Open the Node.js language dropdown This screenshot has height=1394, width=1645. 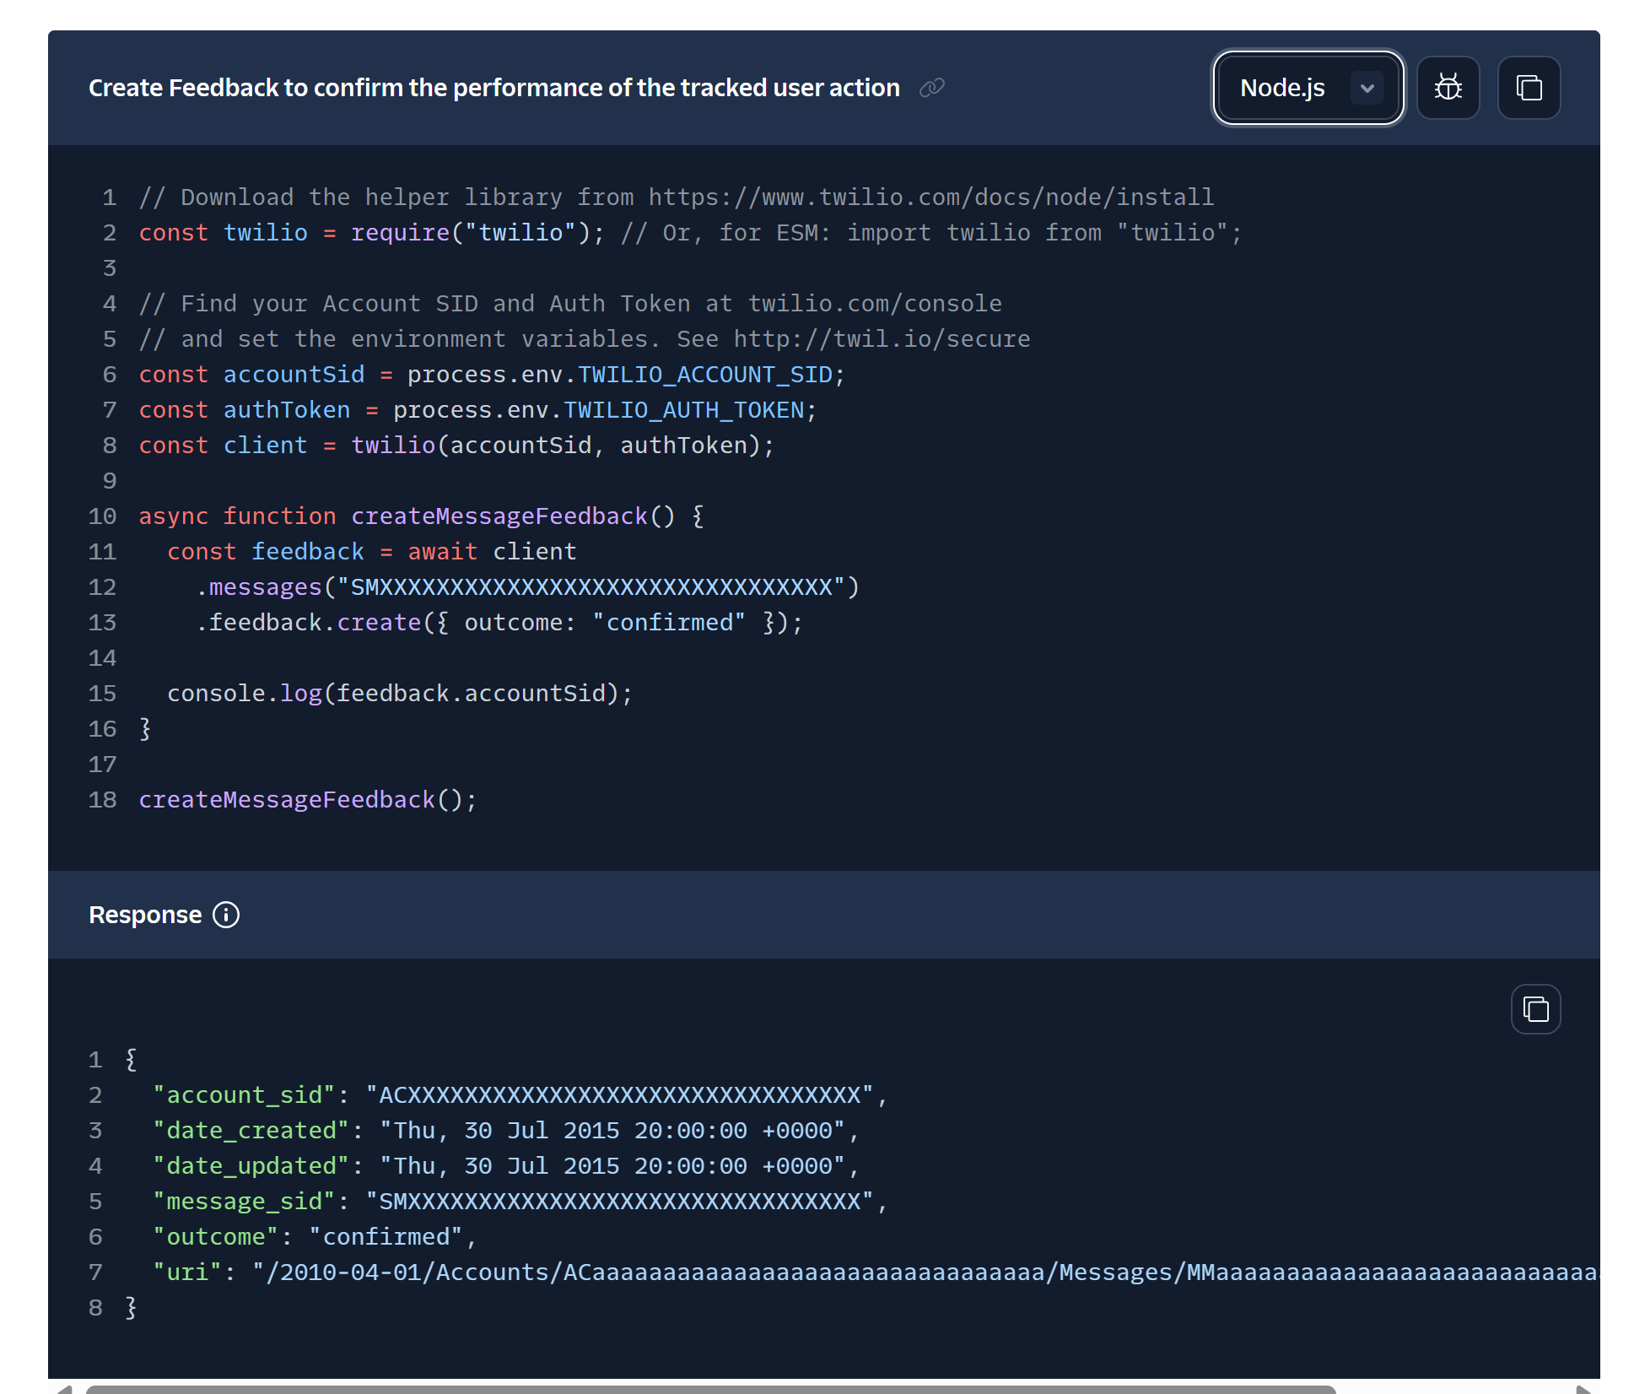coord(1308,88)
